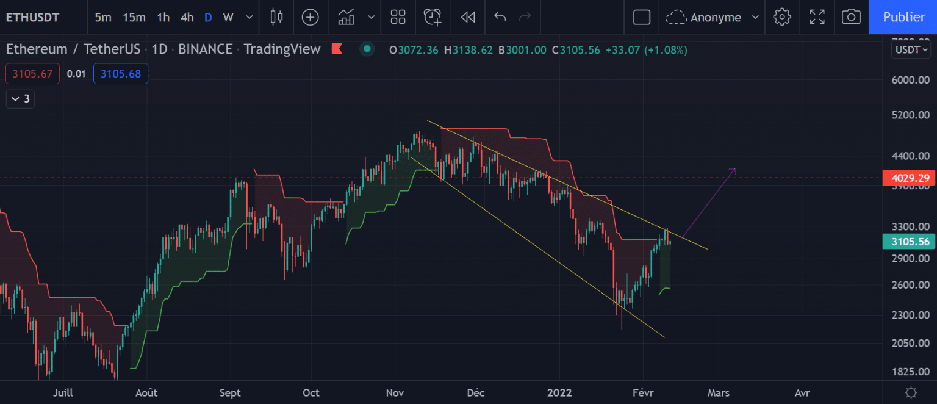Open chart settings gear icon
Screen dimensions: 937x404
782,17
